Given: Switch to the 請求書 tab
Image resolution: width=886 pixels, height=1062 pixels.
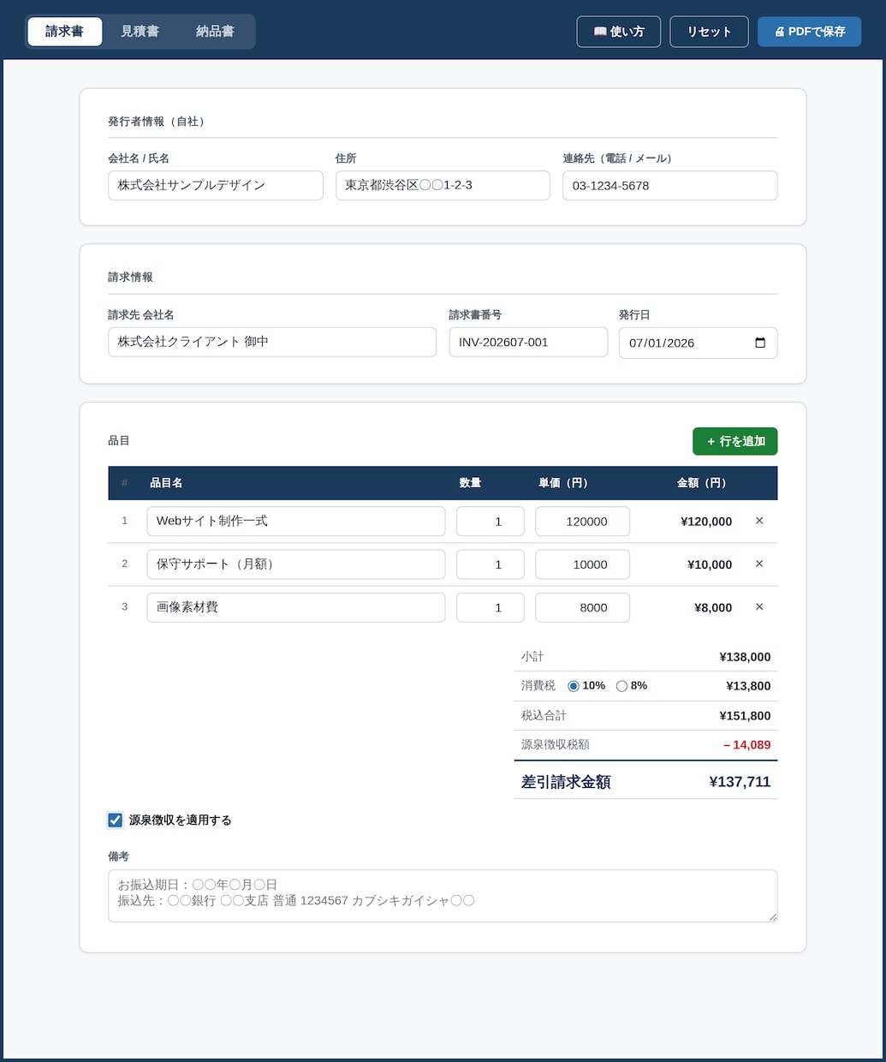Looking at the screenshot, I should coord(65,32).
